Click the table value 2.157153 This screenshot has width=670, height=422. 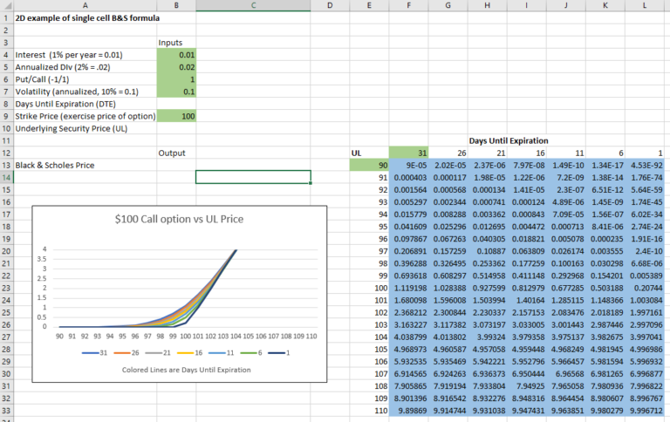[x=526, y=313]
